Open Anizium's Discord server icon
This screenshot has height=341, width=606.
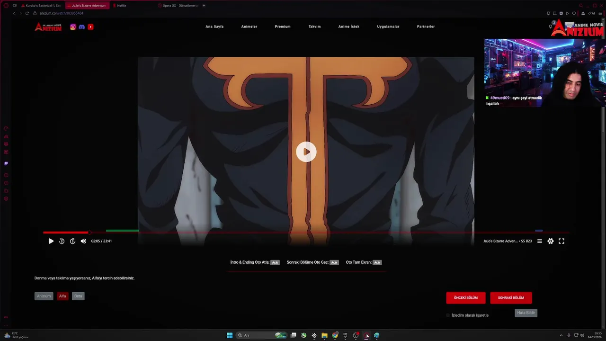click(81, 27)
